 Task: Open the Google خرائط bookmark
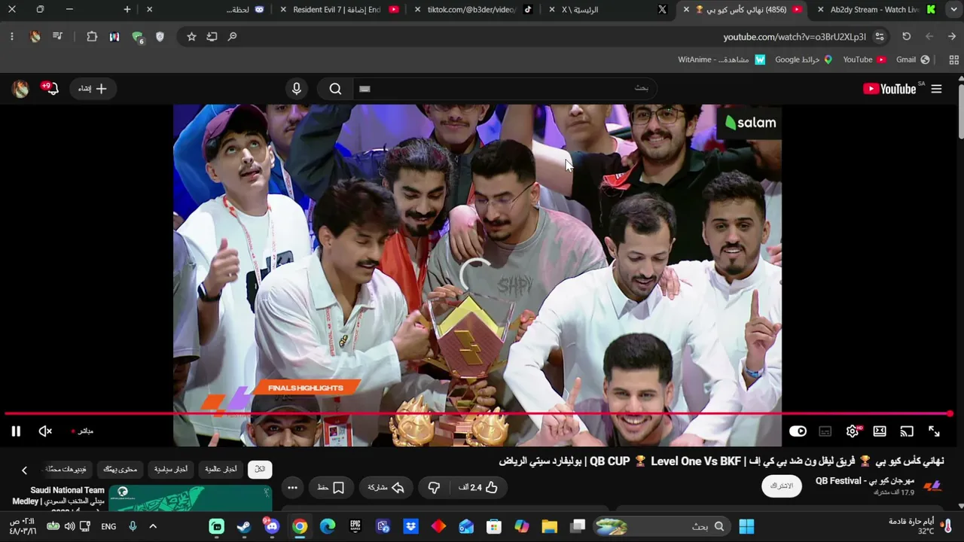tap(804, 59)
